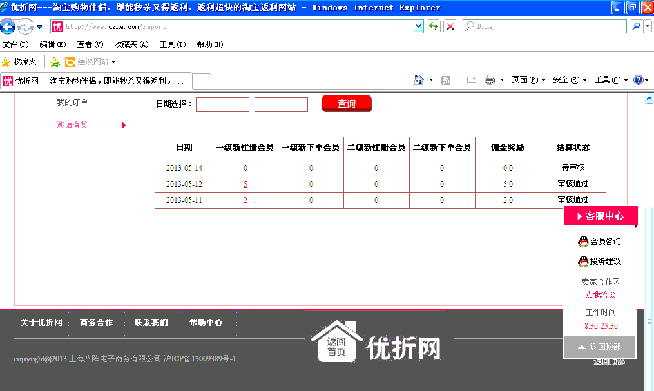Open the 编辑(E) menu
The width and height of the screenshot is (654, 391).
click(53, 44)
